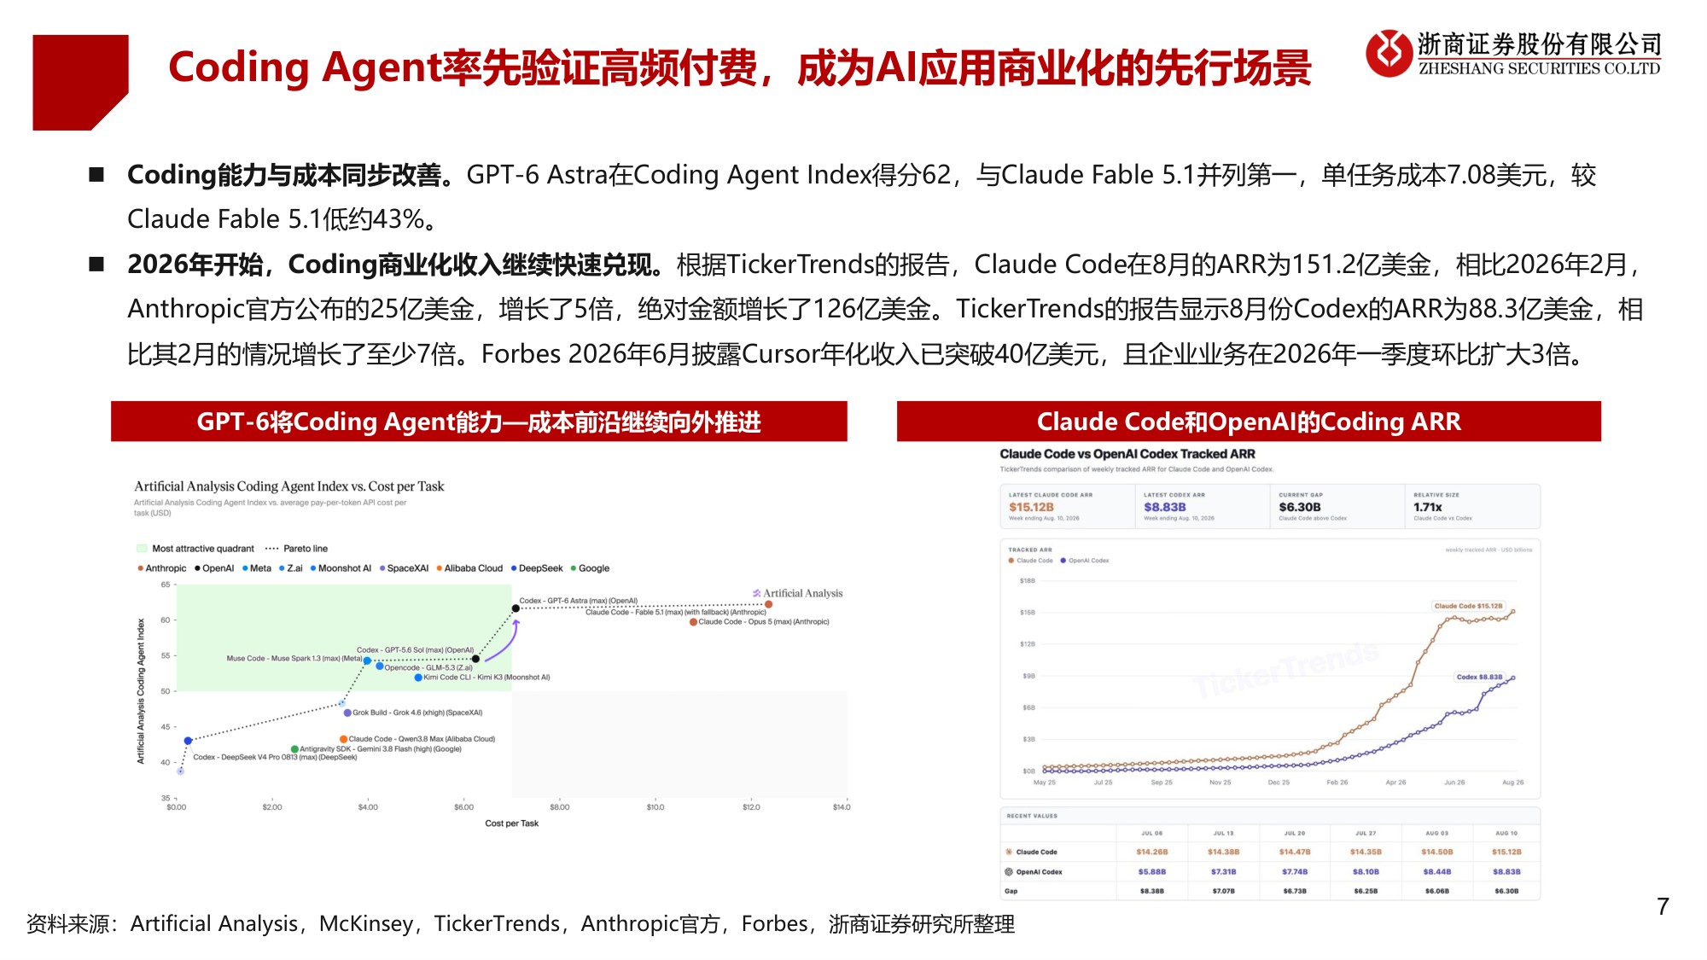Click the Zheshang Securities red logo emblem

coord(1389,53)
